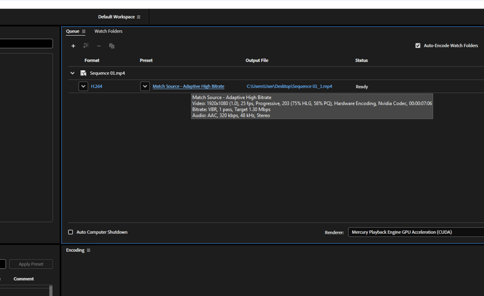Viewport: 484px width, 296px height.
Task: Select the Sequence 01.mp4 row name
Action: click(108, 73)
